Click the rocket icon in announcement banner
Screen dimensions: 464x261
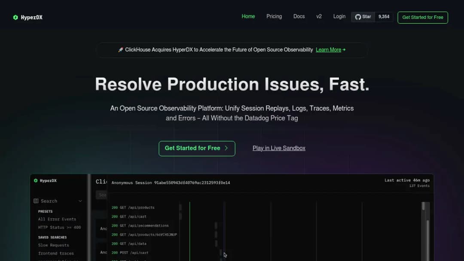tap(120, 50)
